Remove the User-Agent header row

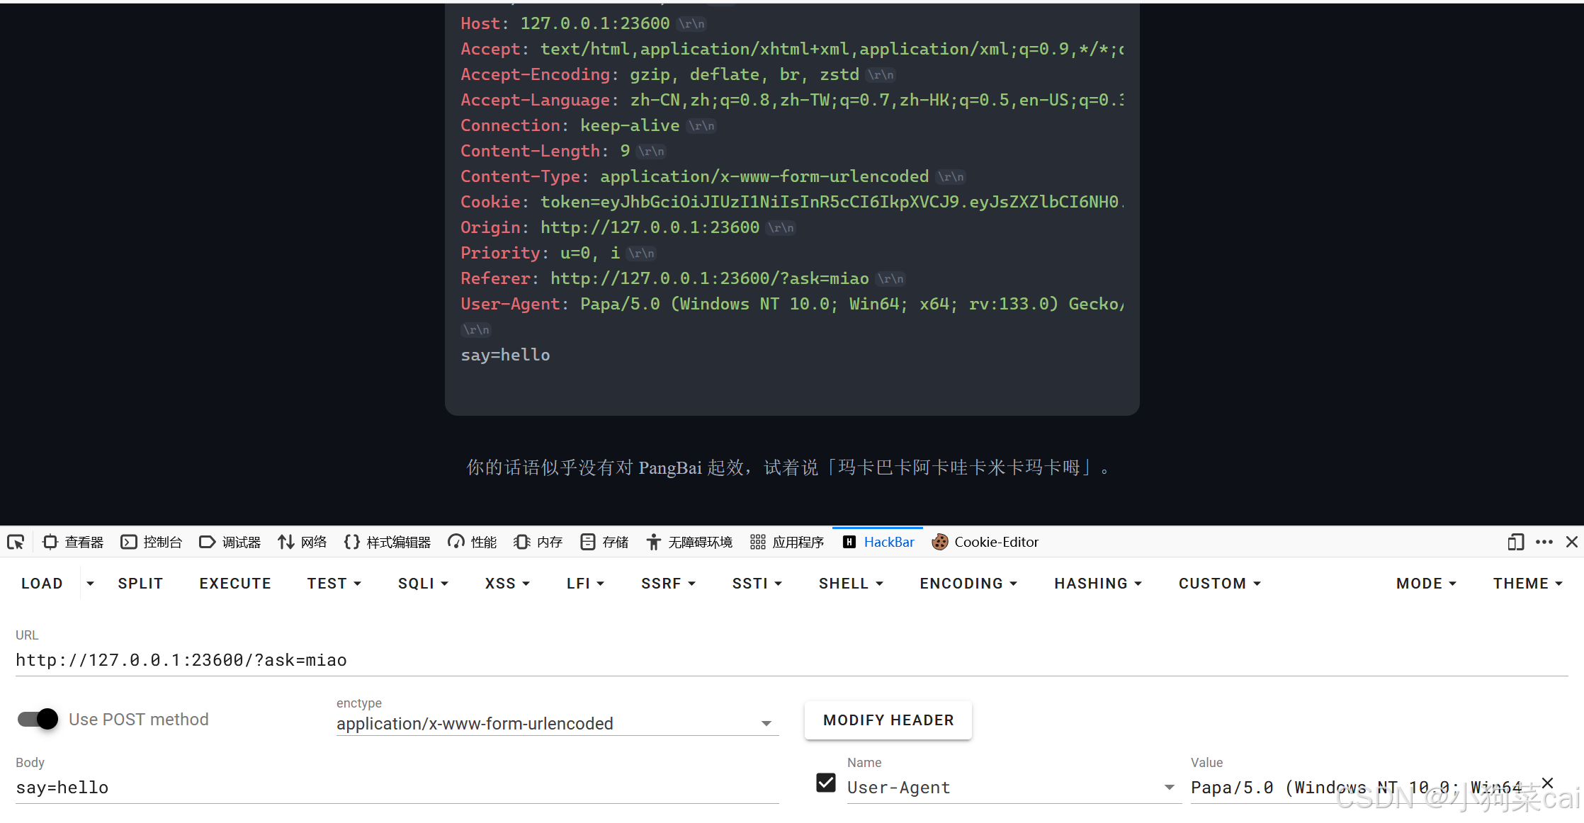click(1547, 783)
